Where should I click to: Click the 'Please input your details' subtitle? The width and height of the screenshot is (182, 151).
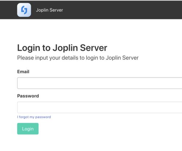coord(78,58)
